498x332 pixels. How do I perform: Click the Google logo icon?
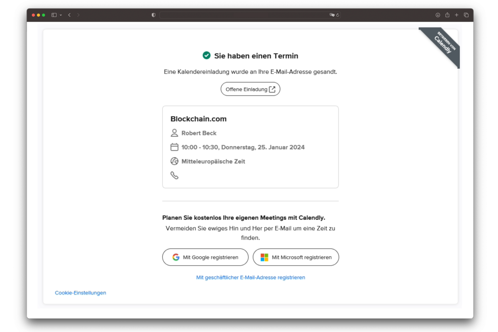pyautogui.click(x=176, y=257)
